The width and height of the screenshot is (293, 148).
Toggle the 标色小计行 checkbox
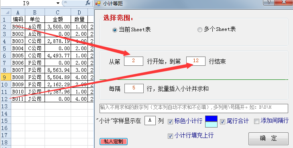click(x=170, y=122)
